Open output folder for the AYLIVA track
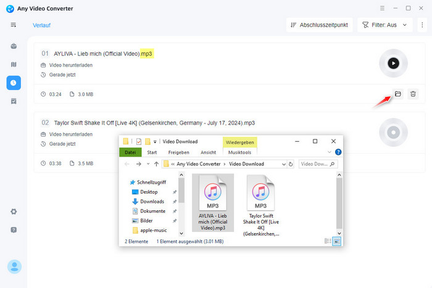Viewport: 432px width, 288px height. 397,94
